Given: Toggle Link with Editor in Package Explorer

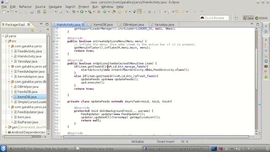Looking at the screenshot, I should (32, 30).
